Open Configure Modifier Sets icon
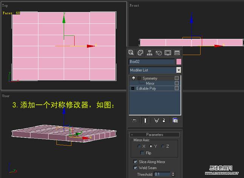Image resolution: width=244 pixels, height=178 pixels. tap(175, 120)
